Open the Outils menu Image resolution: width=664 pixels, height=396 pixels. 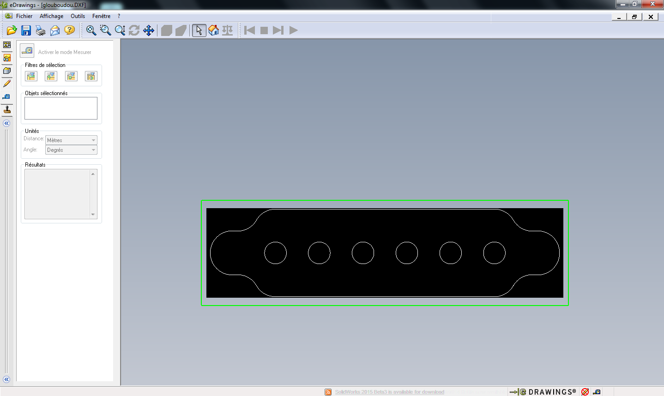tap(78, 16)
